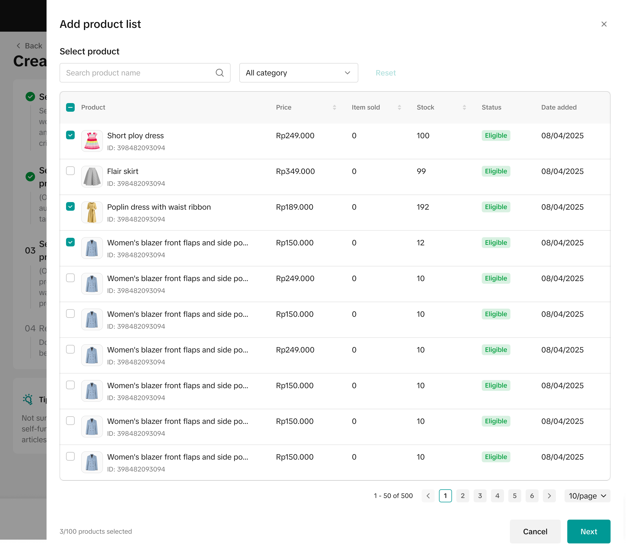Toggle the select-all header checkbox
This screenshot has height=551, width=626.
click(70, 107)
